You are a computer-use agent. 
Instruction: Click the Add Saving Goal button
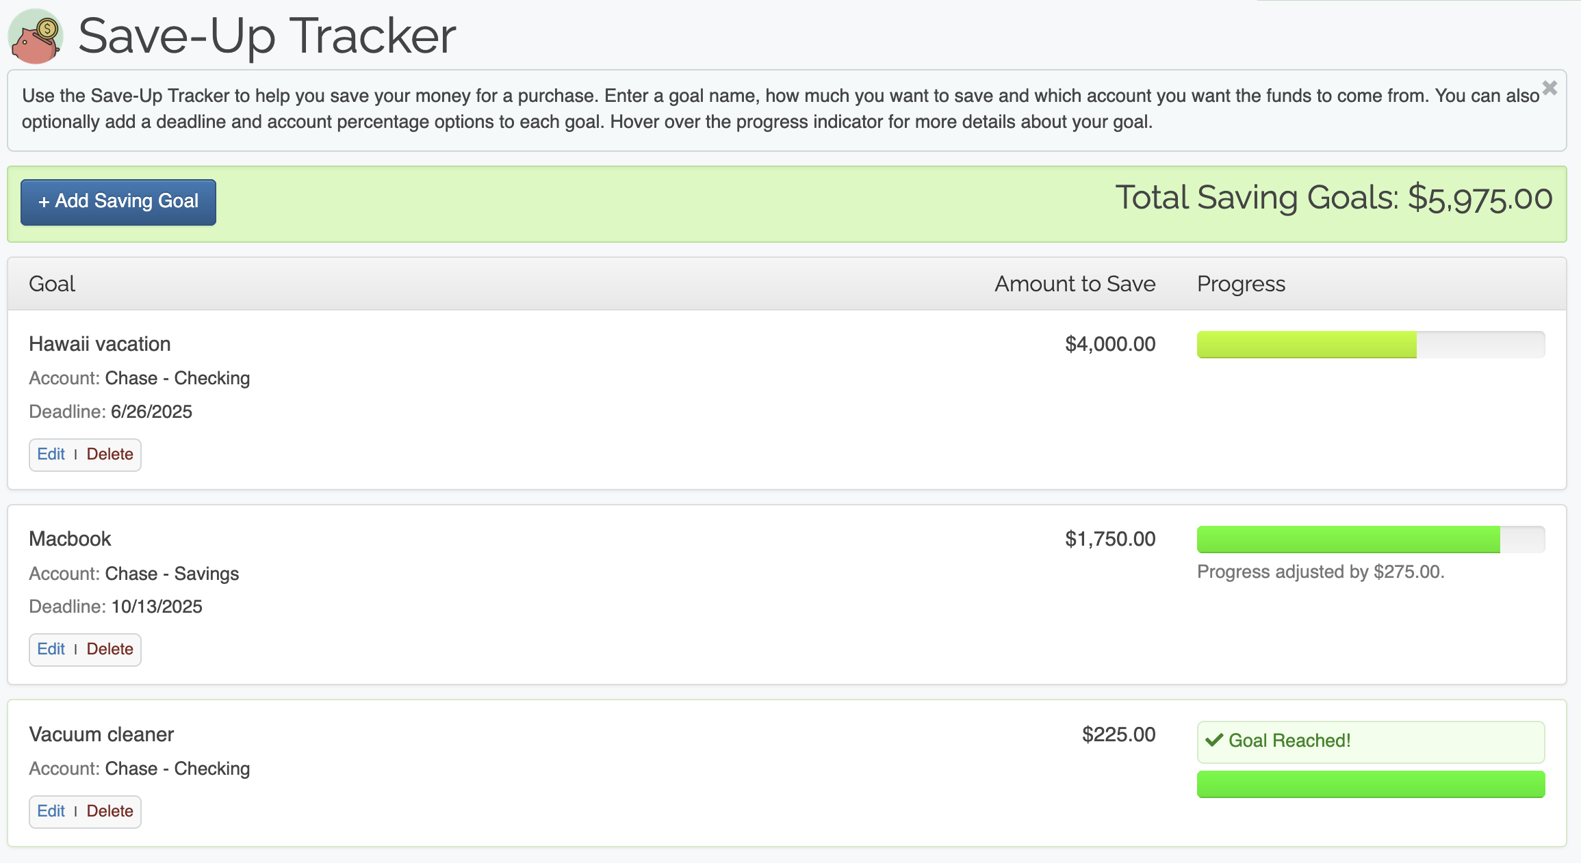(x=118, y=202)
